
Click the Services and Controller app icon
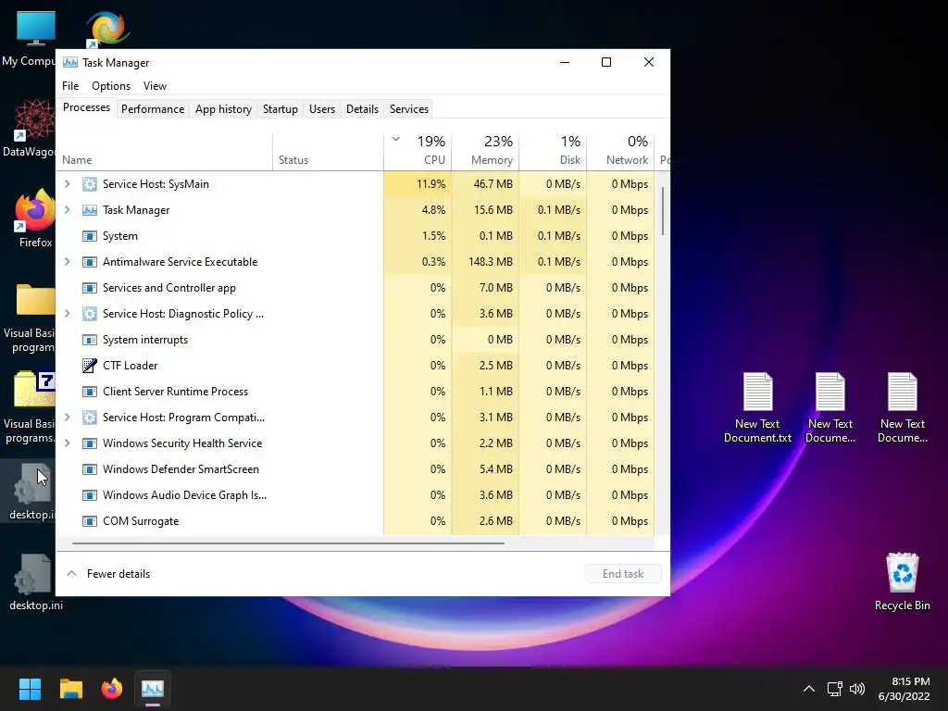coord(90,289)
